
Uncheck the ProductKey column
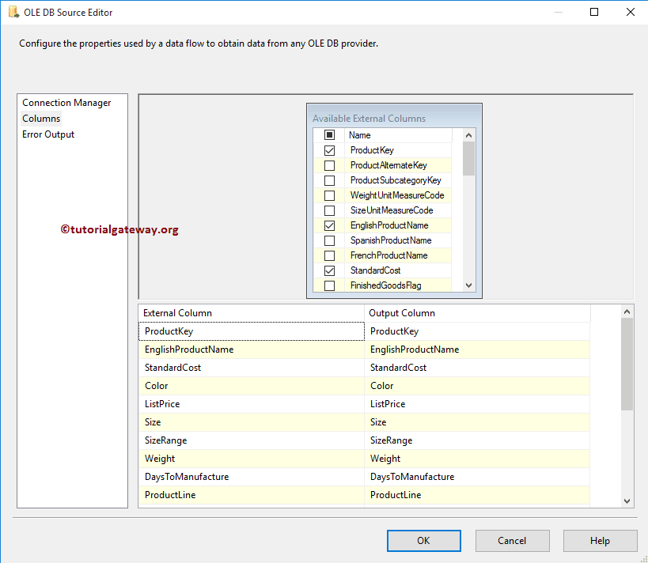330,150
